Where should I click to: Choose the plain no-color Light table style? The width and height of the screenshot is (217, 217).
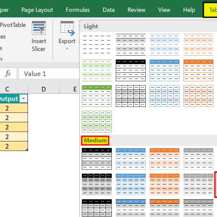pos(97,44)
